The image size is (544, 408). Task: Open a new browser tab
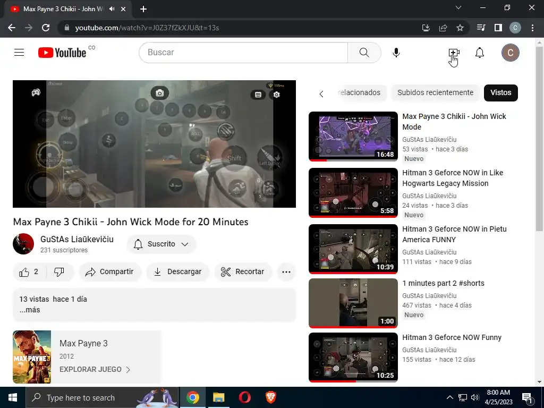pyautogui.click(x=143, y=10)
